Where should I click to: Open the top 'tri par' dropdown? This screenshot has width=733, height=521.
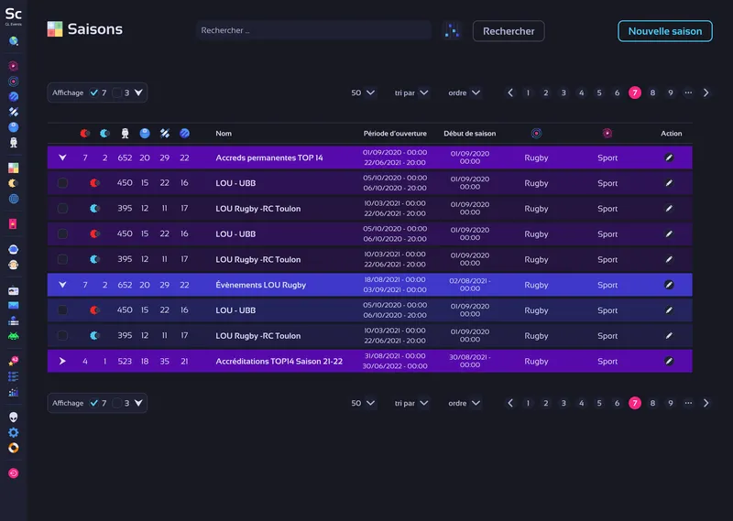[x=411, y=92]
